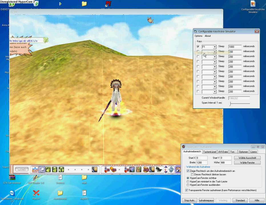Click the flying scroll icon in game sky
This screenshot has width=266, height=205.
point(150,20)
